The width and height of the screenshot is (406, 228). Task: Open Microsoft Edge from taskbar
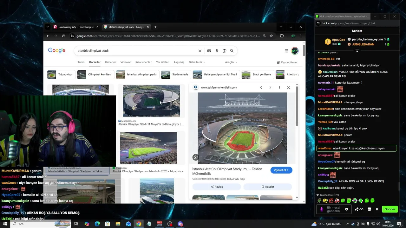pyautogui.click(x=97, y=224)
